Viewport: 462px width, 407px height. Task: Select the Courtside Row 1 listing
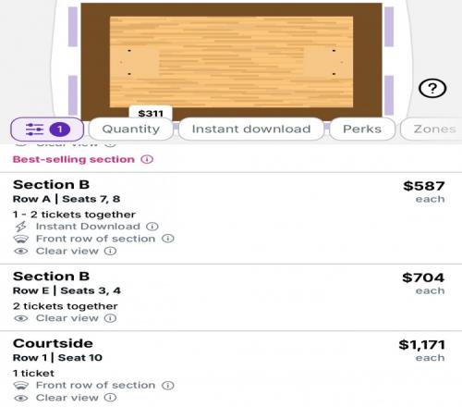click(x=231, y=369)
